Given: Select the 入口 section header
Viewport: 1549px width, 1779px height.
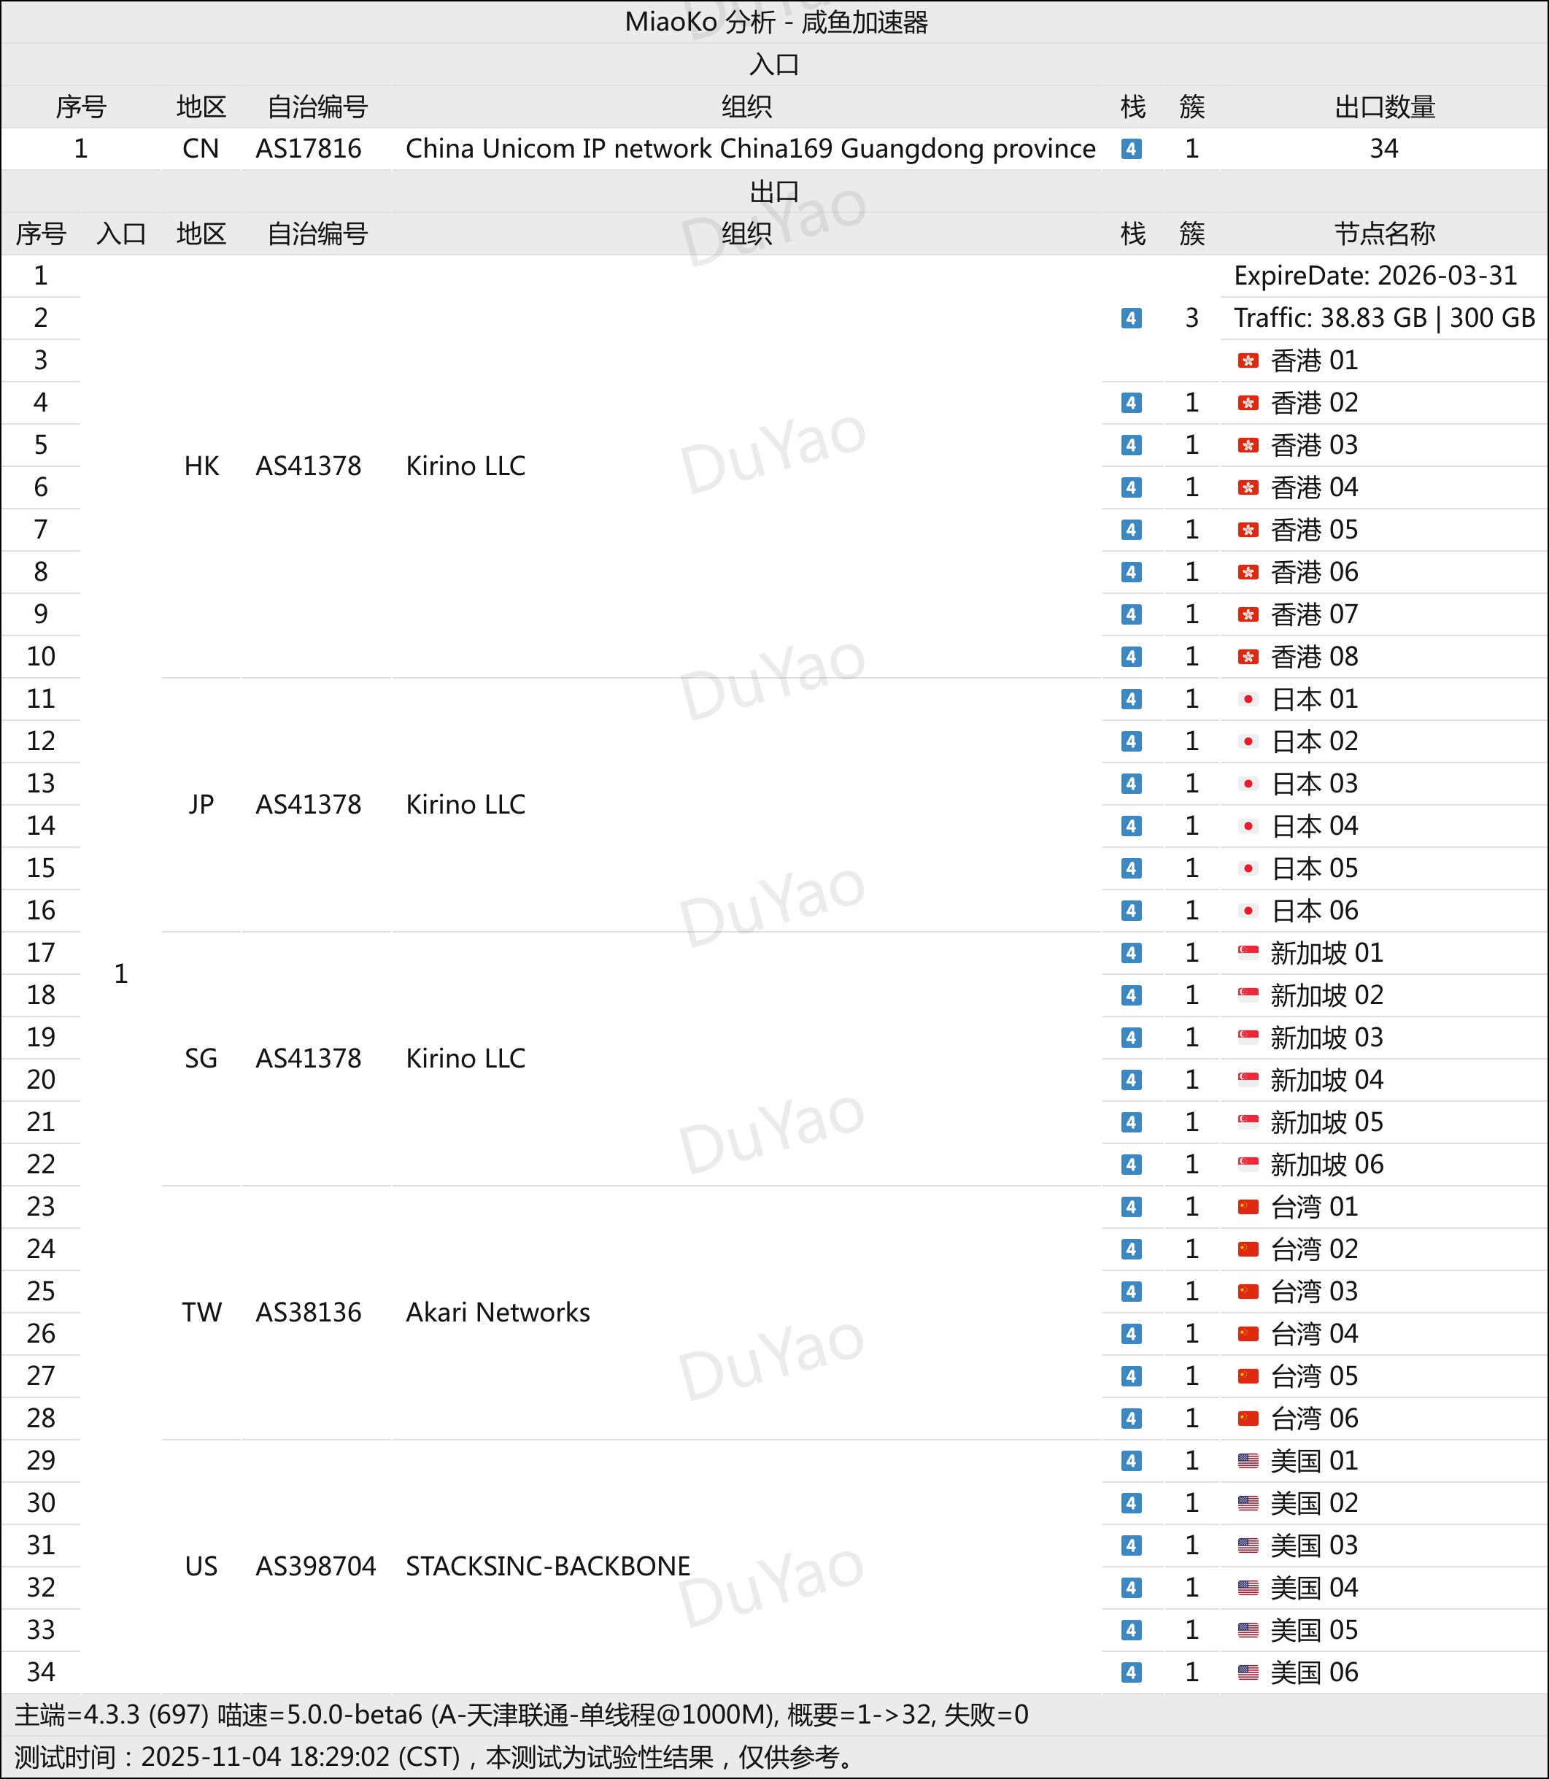Looking at the screenshot, I should pos(773,64).
